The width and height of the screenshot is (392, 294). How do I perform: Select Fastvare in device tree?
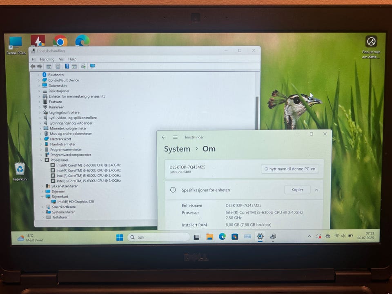point(55,102)
